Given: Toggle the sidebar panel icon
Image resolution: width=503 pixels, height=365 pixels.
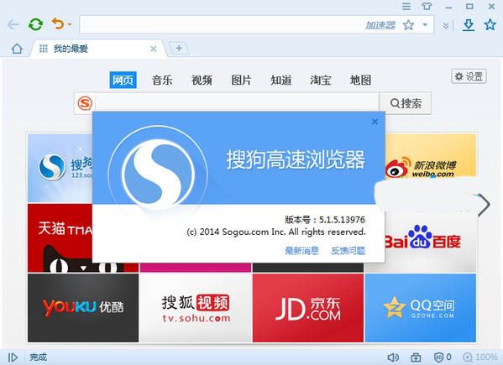Looking at the screenshot, I should tap(13, 357).
